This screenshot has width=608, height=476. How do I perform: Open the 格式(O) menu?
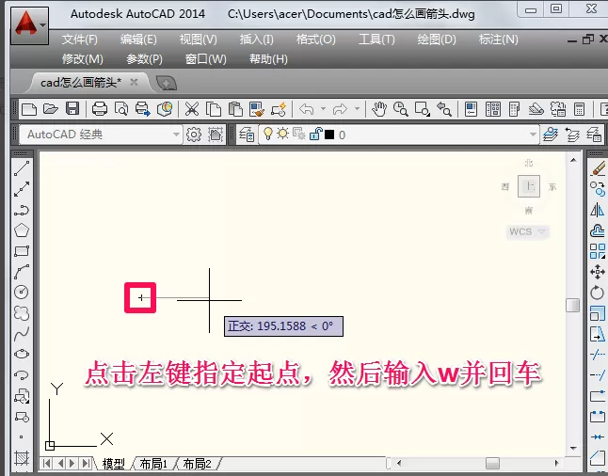(315, 40)
